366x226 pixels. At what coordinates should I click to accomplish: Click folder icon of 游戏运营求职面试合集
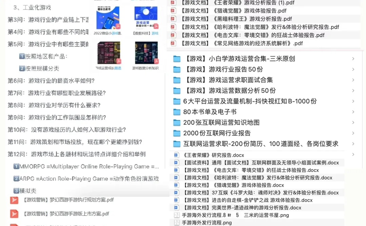coord(177,80)
